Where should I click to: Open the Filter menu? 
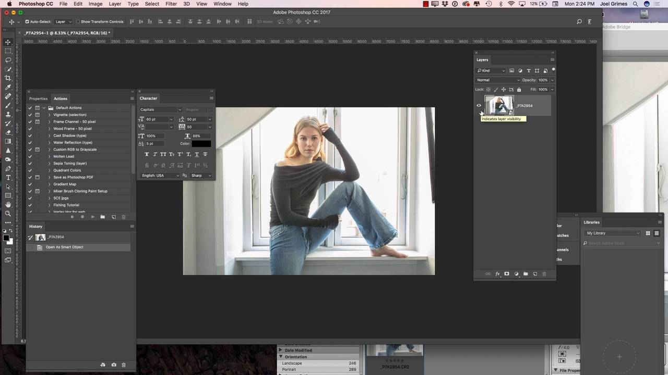click(171, 4)
